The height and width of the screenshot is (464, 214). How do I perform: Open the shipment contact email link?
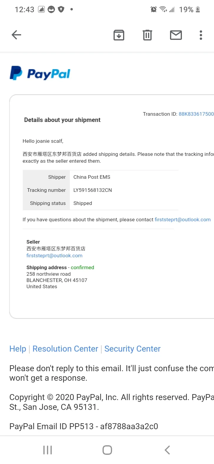tap(182, 220)
